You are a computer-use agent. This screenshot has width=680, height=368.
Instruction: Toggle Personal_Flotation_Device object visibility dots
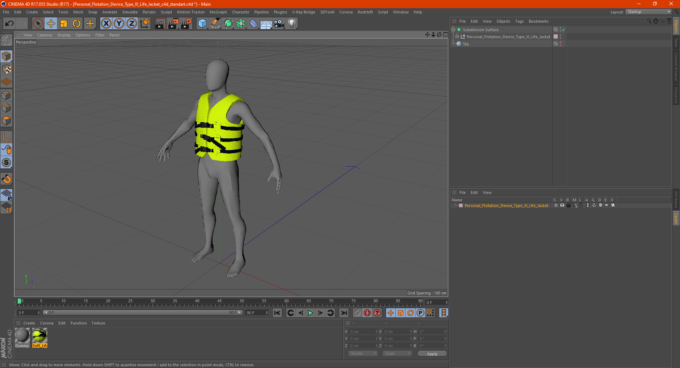[x=560, y=37]
